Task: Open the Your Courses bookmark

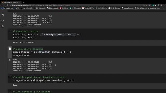Action: coord(7,8)
